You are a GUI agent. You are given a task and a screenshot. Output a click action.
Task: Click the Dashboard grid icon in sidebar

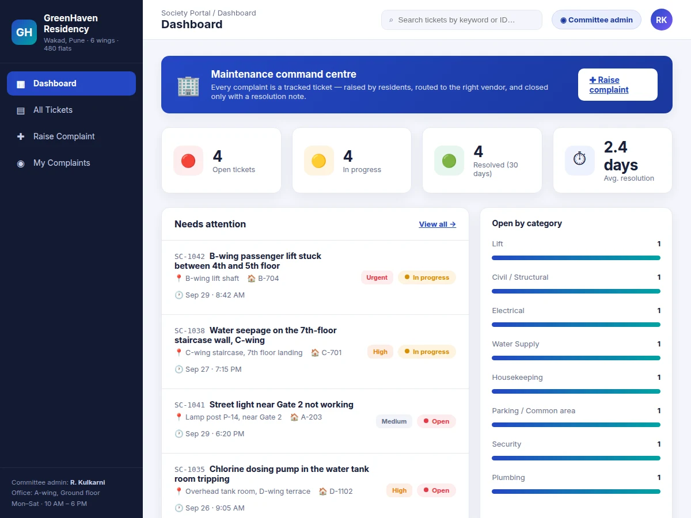point(21,84)
